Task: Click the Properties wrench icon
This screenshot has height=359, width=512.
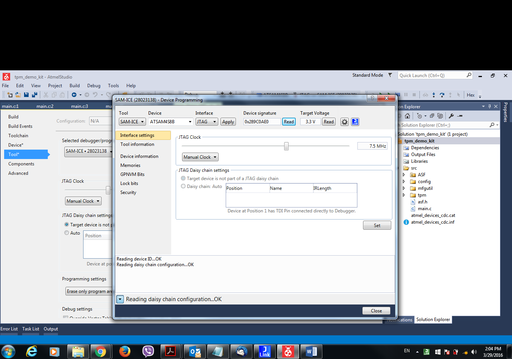Action: pyautogui.click(x=451, y=116)
